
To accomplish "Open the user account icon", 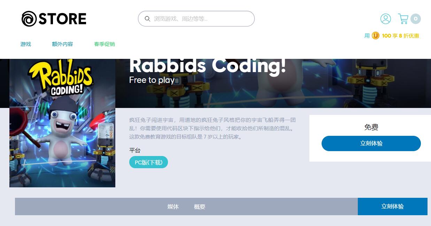I will [x=386, y=19].
